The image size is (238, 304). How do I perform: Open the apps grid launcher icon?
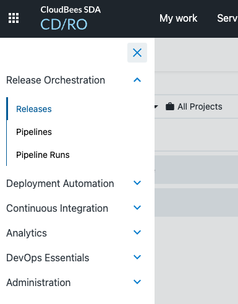tap(14, 18)
